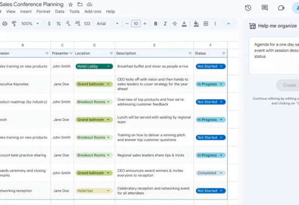Open Not Started status in Hotel Lobby row
Image resolution: width=299 pixels, height=205 pixels.
pos(210,66)
